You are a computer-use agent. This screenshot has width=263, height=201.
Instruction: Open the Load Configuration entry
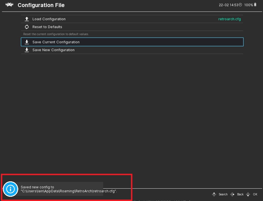(132, 19)
